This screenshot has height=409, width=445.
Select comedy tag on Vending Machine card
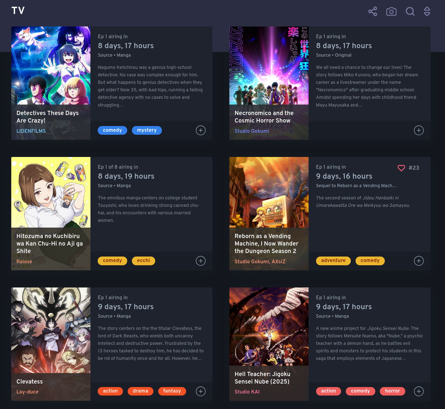(370, 261)
